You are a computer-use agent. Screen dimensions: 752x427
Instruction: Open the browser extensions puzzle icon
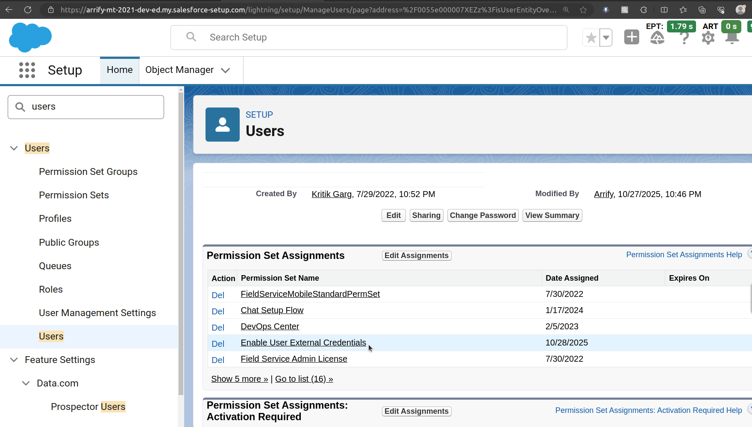(643, 9)
